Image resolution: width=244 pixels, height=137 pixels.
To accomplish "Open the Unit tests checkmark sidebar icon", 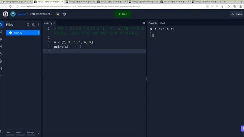I will pyautogui.click(x=1, y=76).
